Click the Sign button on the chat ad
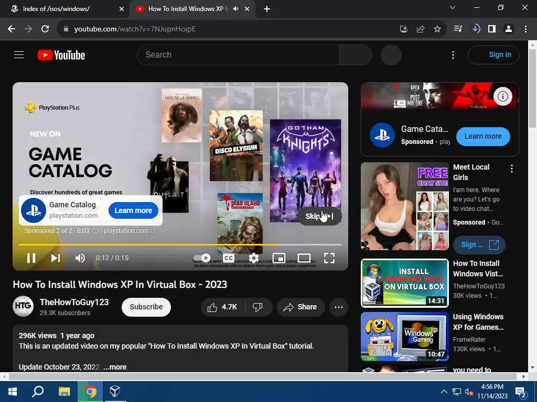 pyautogui.click(x=479, y=245)
